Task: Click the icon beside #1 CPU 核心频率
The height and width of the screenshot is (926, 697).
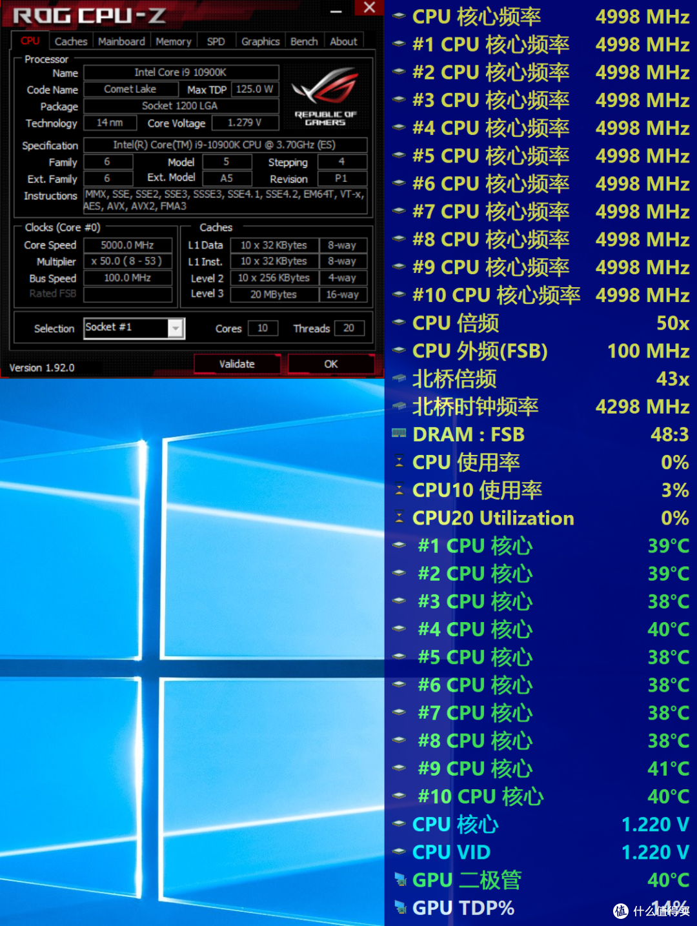Action: tap(399, 43)
